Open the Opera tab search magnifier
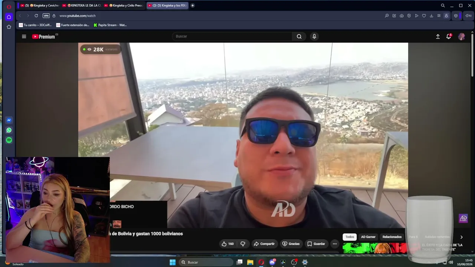The width and height of the screenshot is (475, 267). 443,6
